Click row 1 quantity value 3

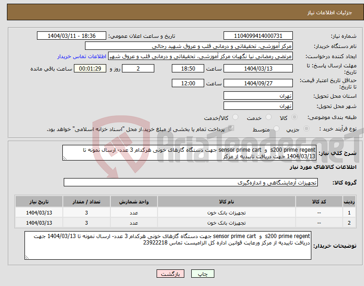[x=86, y=213]
